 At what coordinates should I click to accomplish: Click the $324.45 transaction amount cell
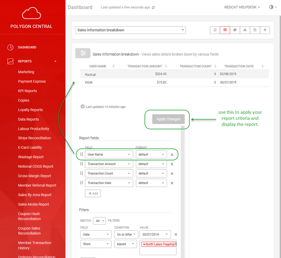[x=161, y=74]
